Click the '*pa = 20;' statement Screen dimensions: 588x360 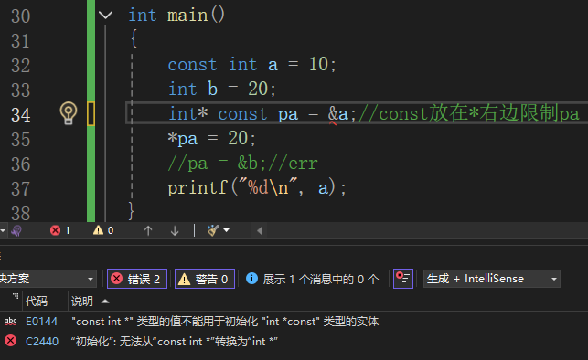pyautogui.click(x=212, y=139)
